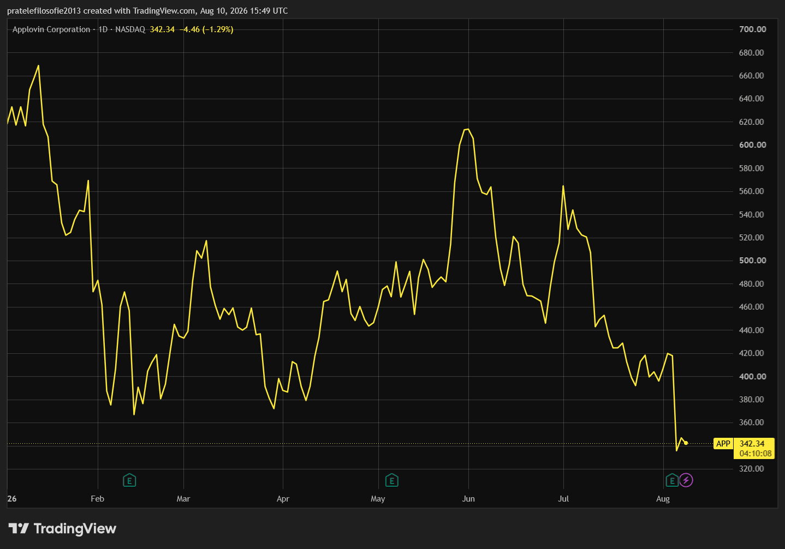Click the 560.00 price axis label

coord(752,191)
